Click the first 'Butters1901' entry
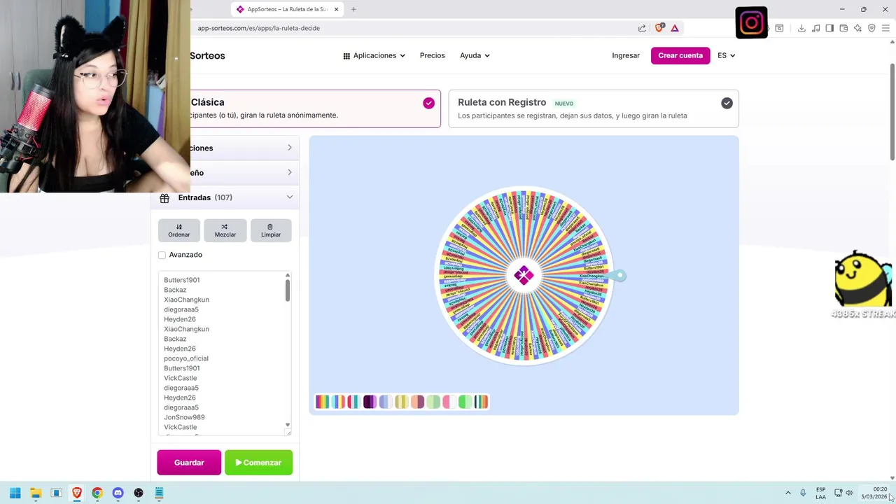 tap(182, 280)
